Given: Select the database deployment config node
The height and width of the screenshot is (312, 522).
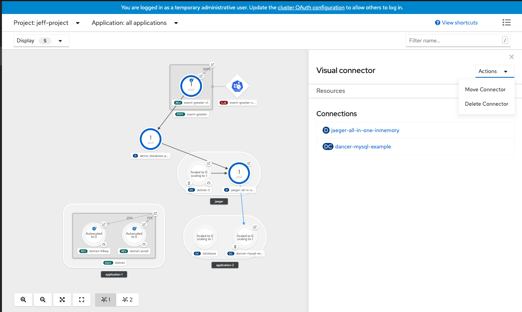Looking at the screenshot, I should click(204, 237).
